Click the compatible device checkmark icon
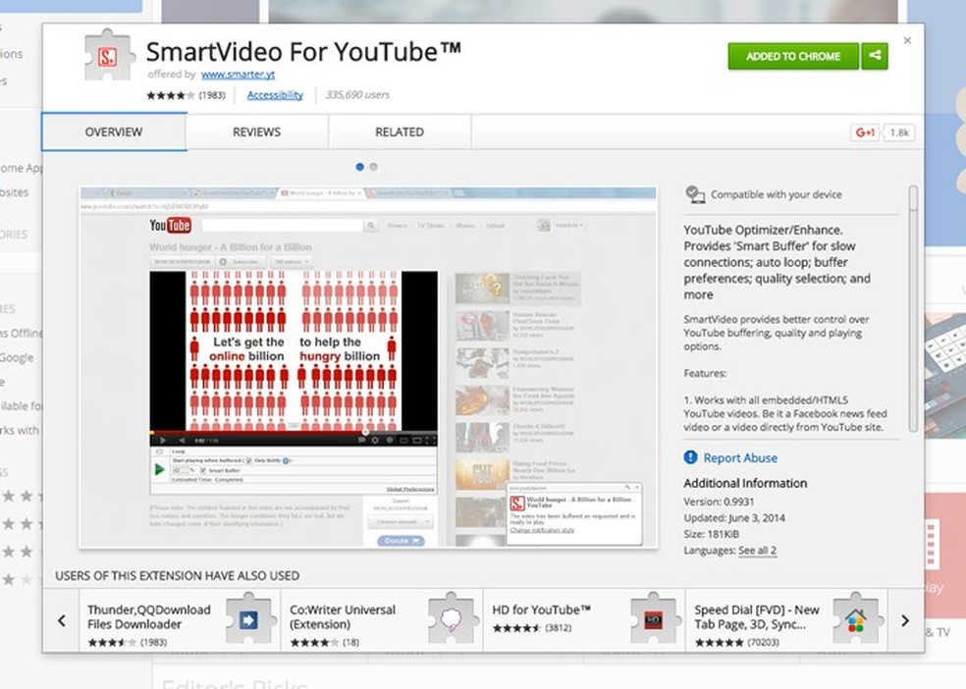Screen dimensions: 966x689 [x=695, y=194]
